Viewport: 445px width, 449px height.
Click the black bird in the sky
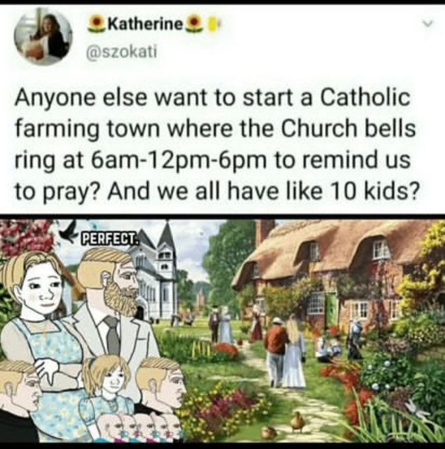point(69,230)
